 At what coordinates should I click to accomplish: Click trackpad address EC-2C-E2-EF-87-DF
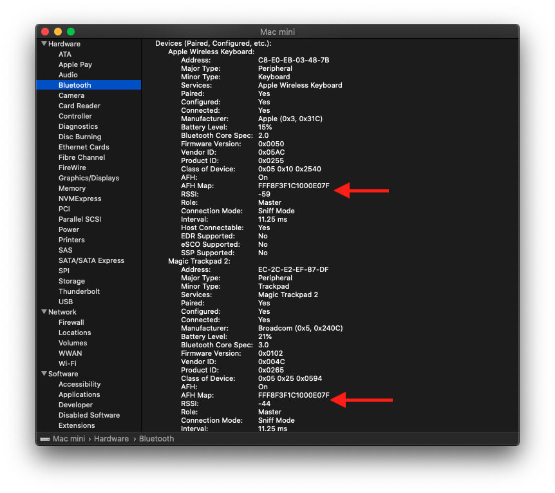click(294, 269)
